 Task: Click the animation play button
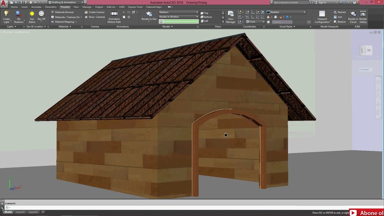point(124,12)
